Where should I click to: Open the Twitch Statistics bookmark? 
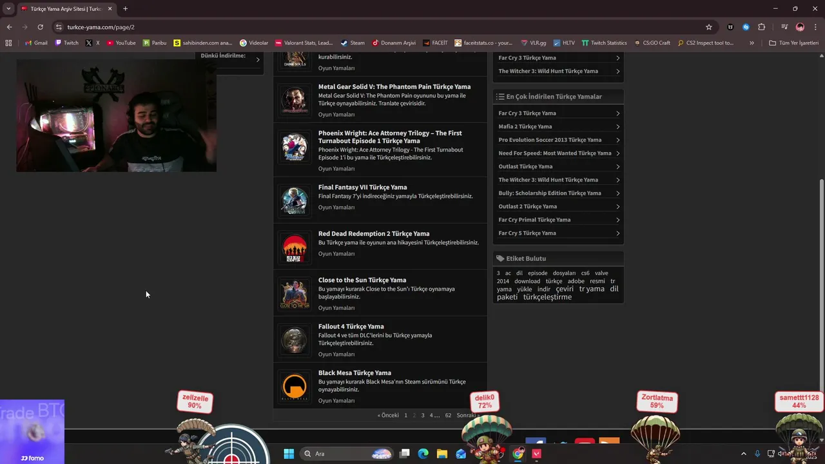click(604, 43)
